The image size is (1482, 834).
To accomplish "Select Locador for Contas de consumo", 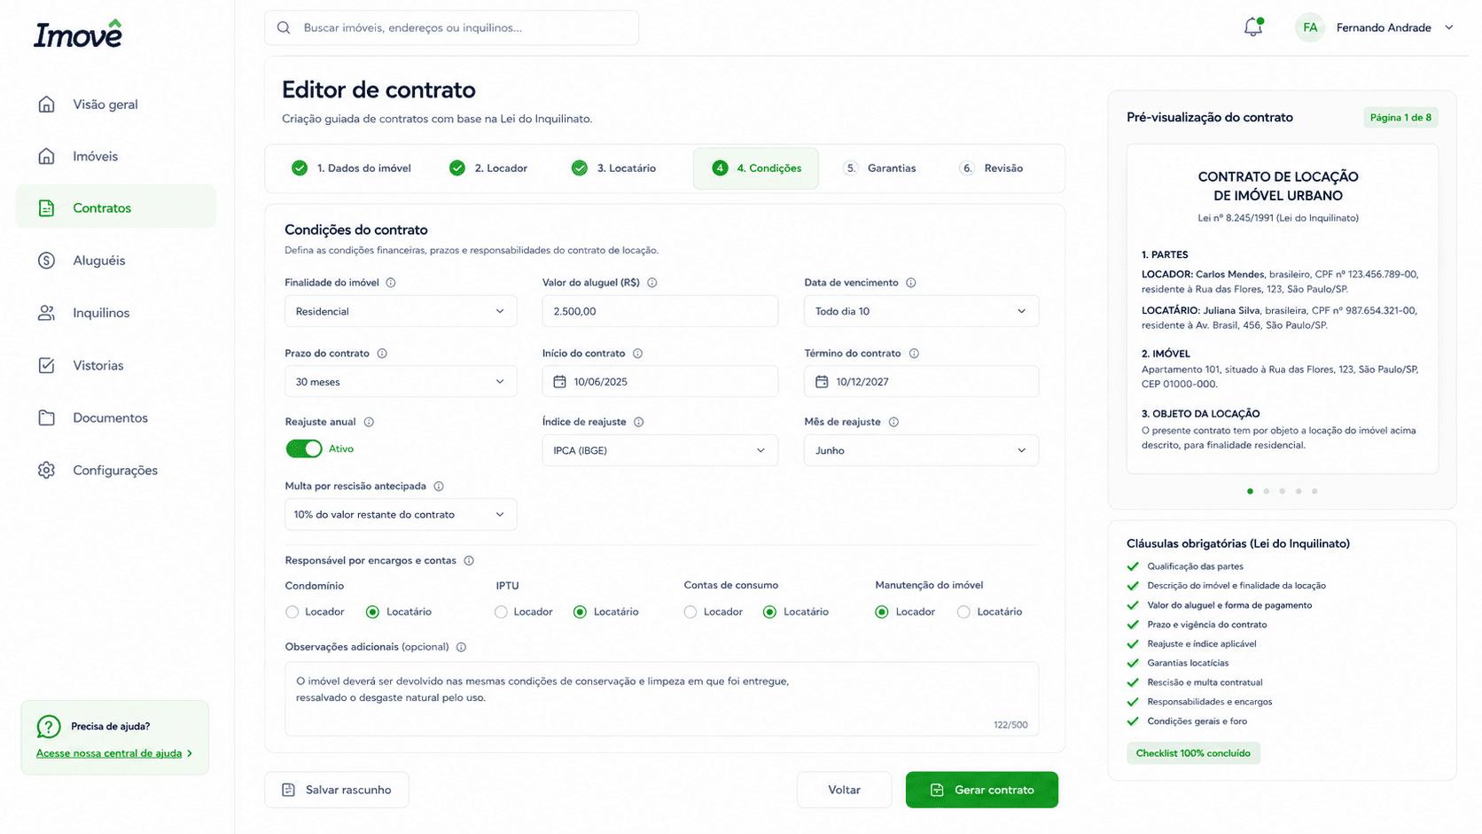I will click(x=690, y=612).
